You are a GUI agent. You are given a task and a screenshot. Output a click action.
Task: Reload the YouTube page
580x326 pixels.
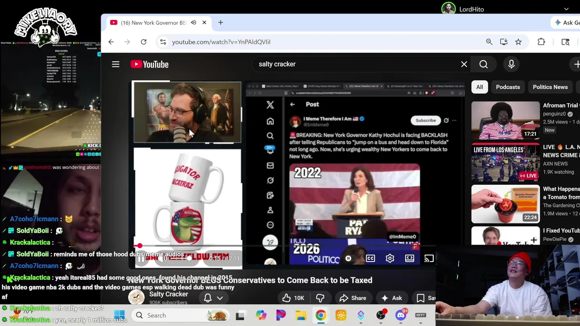[144, 42]
